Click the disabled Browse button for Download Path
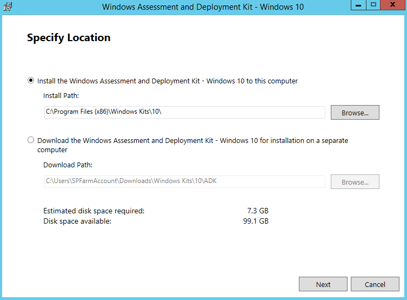407x300 pixels. click(x=355, y=182)
